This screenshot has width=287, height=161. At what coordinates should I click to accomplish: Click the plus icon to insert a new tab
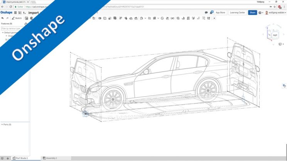point(8,158)
